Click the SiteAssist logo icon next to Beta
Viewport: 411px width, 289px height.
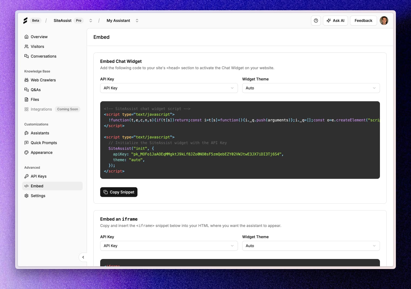(26, 20)
